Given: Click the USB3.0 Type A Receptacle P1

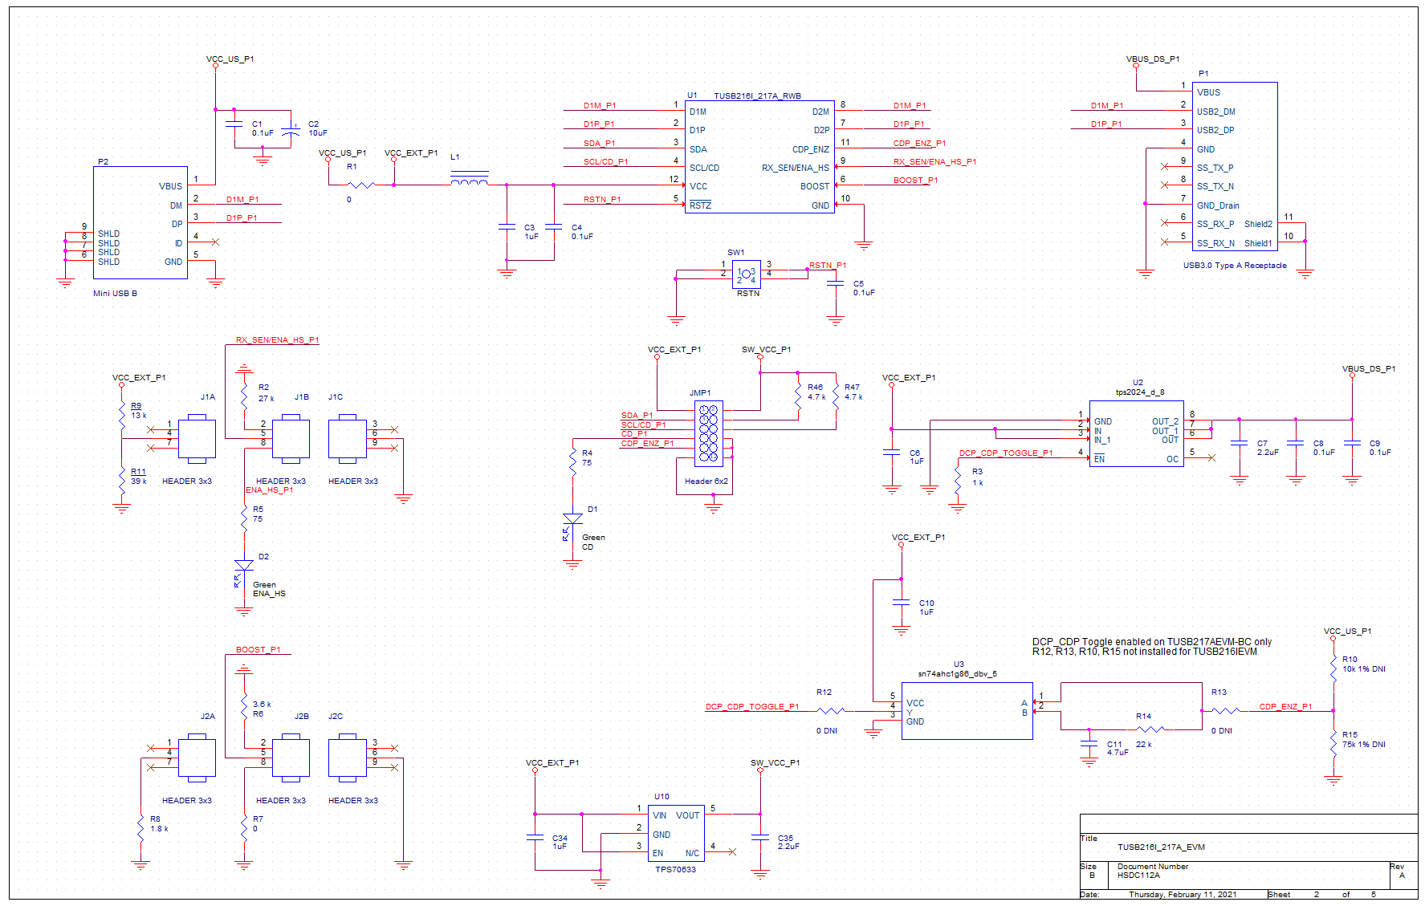Looking at the screenshot, I should pos(1234,165).
